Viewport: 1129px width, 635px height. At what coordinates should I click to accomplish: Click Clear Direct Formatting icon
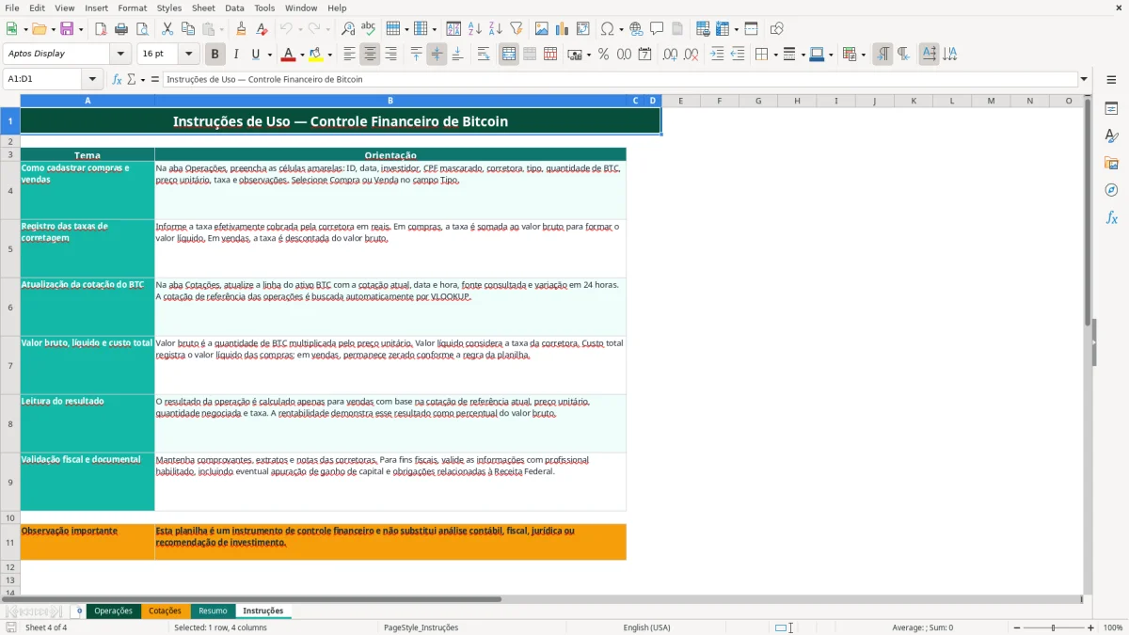(262, 29)
